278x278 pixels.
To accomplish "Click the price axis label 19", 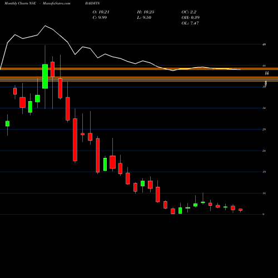I will point(264,172).
